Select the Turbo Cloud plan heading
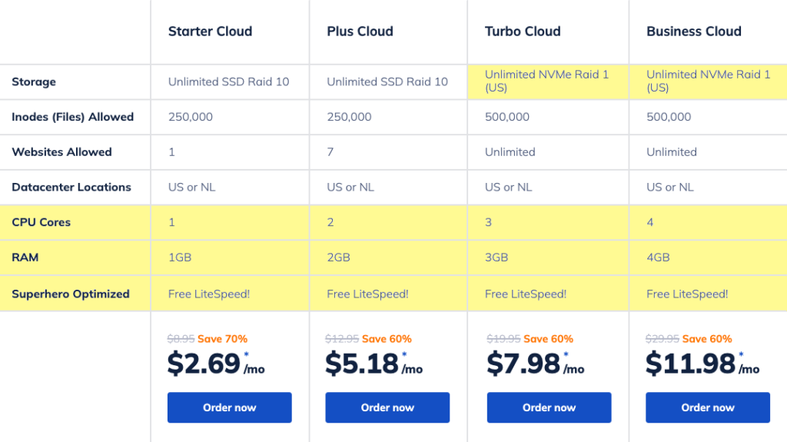 pyautogui.click(x=523, y=32)
